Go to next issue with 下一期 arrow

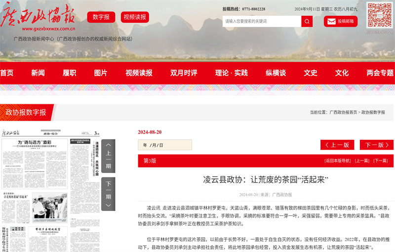[108, 194]
